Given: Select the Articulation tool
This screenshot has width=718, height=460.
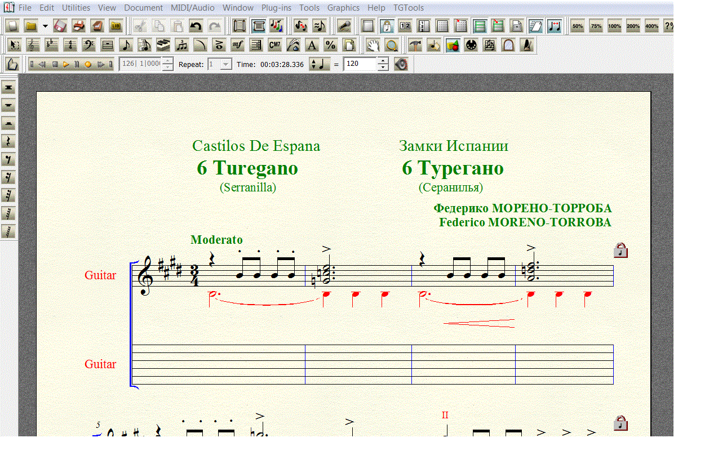Looking at the screenshot, I should coord(219,45).
